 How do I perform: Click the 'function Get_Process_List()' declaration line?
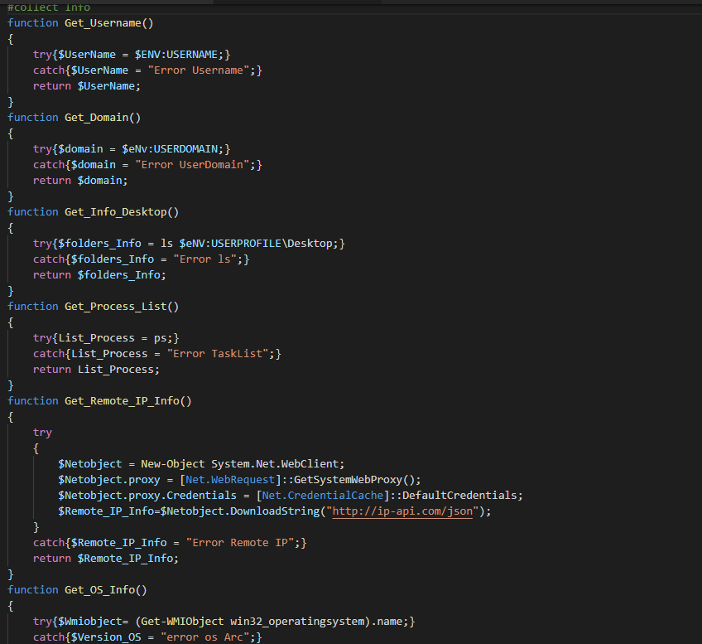93,307
